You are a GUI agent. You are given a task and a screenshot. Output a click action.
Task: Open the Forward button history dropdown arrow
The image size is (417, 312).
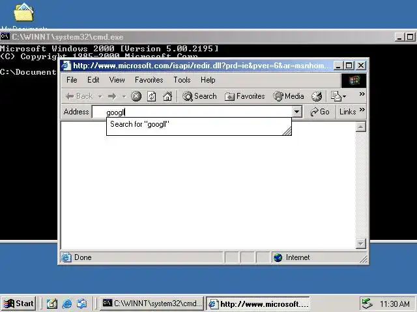pos(124,96)
